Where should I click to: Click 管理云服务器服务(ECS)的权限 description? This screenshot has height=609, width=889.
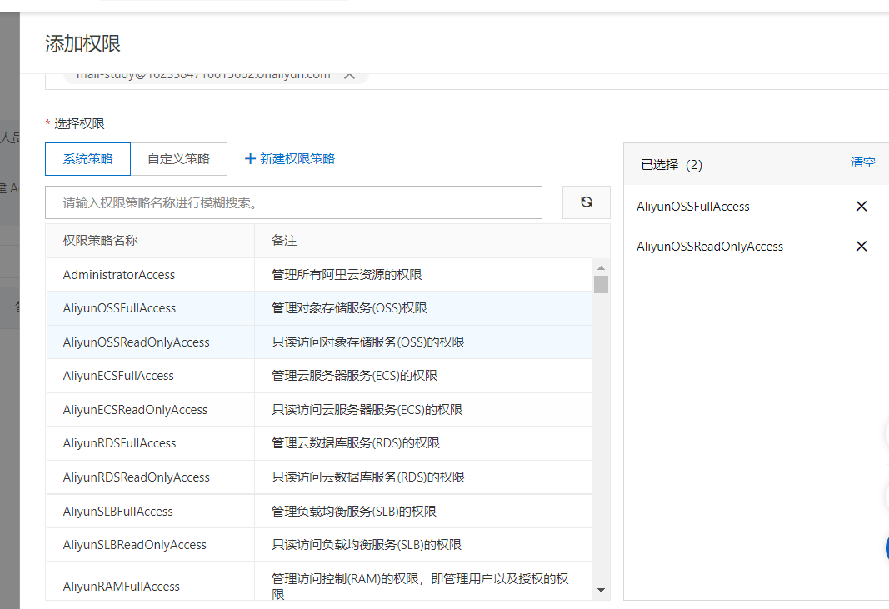tap(354, 376)
